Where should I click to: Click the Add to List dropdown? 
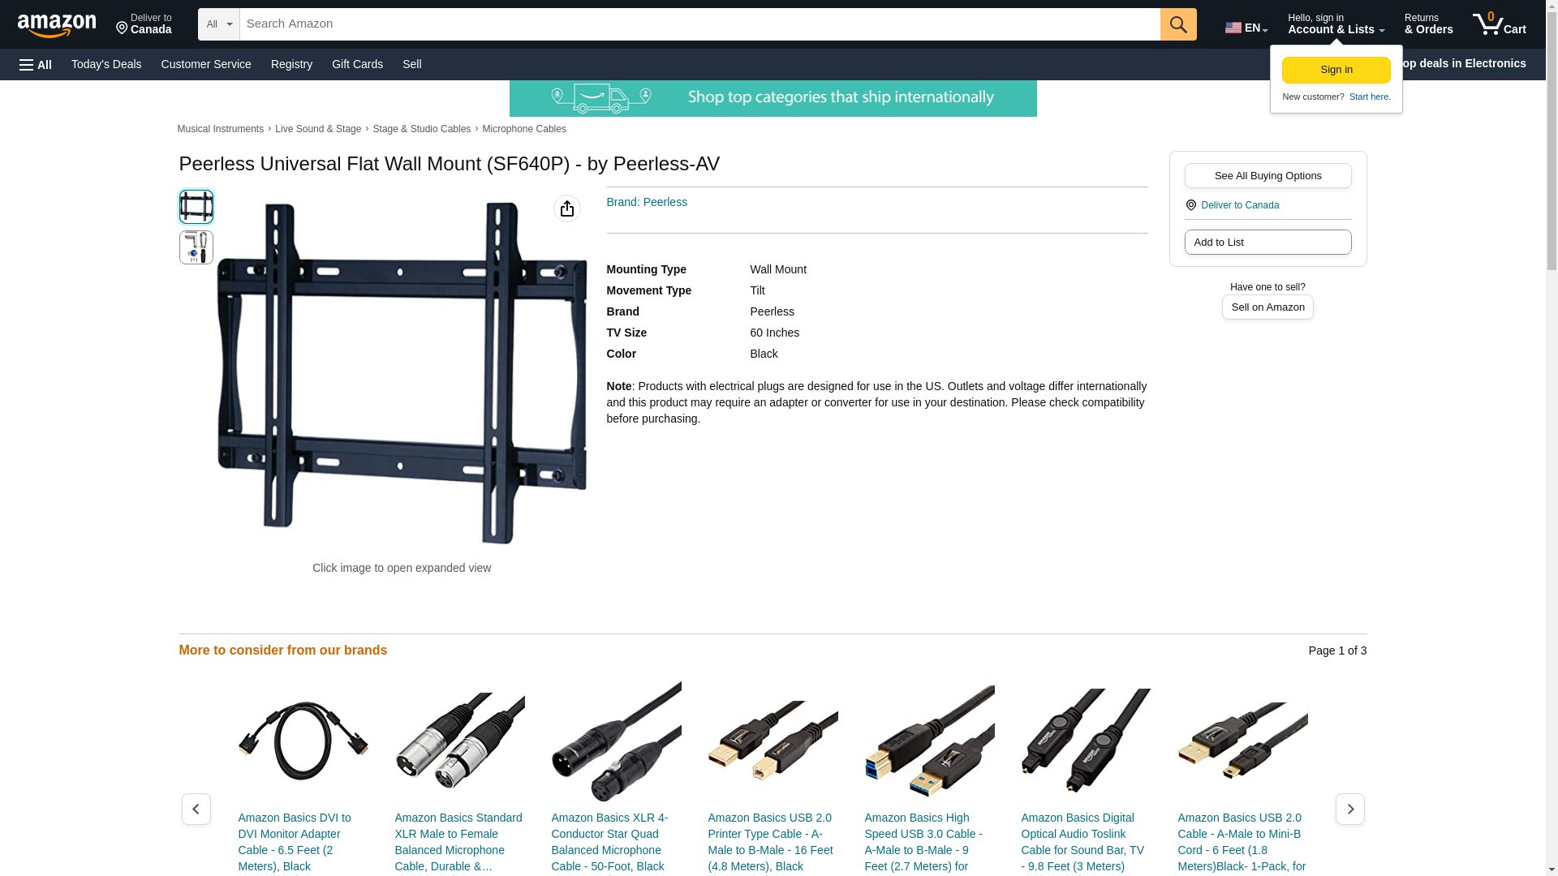pos(1267,242)
